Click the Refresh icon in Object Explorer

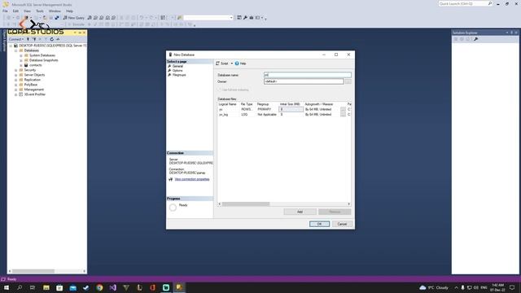pos(52,39)
